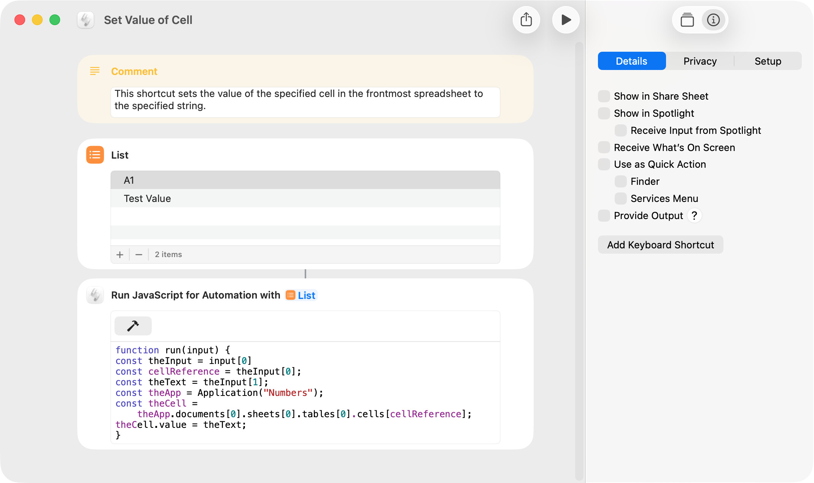Switch to the Privacy tab
Screen dimensions: 814x483
point(700,61)
